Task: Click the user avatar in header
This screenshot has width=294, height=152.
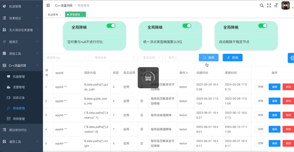Action: (x=286, y=6)
